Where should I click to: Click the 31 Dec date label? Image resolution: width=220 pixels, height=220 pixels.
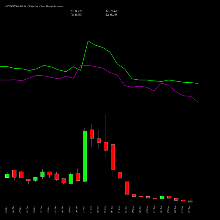tap(84, 209)
